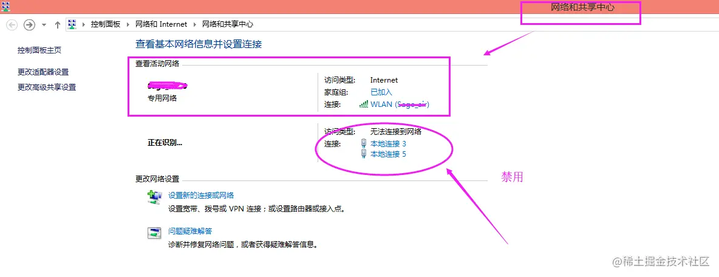Click the 查看基本网络信息并设置连接 heading
This screenshot has height=277, width=719.
tap(199, 44)
